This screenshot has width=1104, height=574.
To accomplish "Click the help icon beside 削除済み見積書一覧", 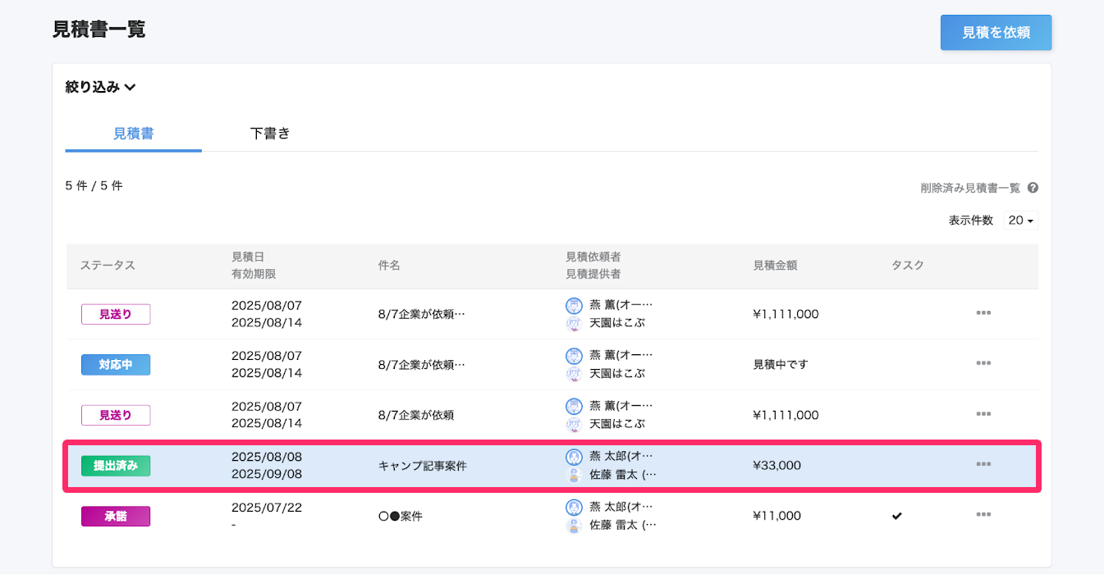I will [x=1033, y=188].
